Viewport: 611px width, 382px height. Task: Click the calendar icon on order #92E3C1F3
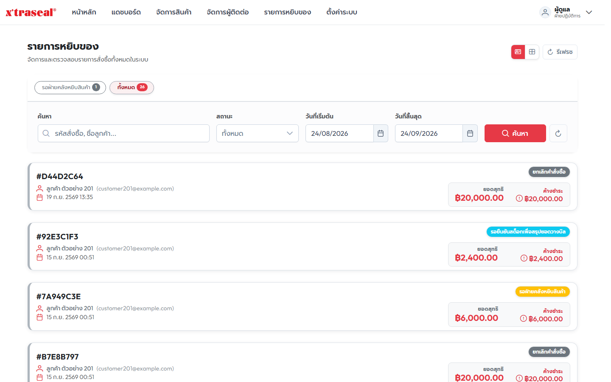coord(40,257)
